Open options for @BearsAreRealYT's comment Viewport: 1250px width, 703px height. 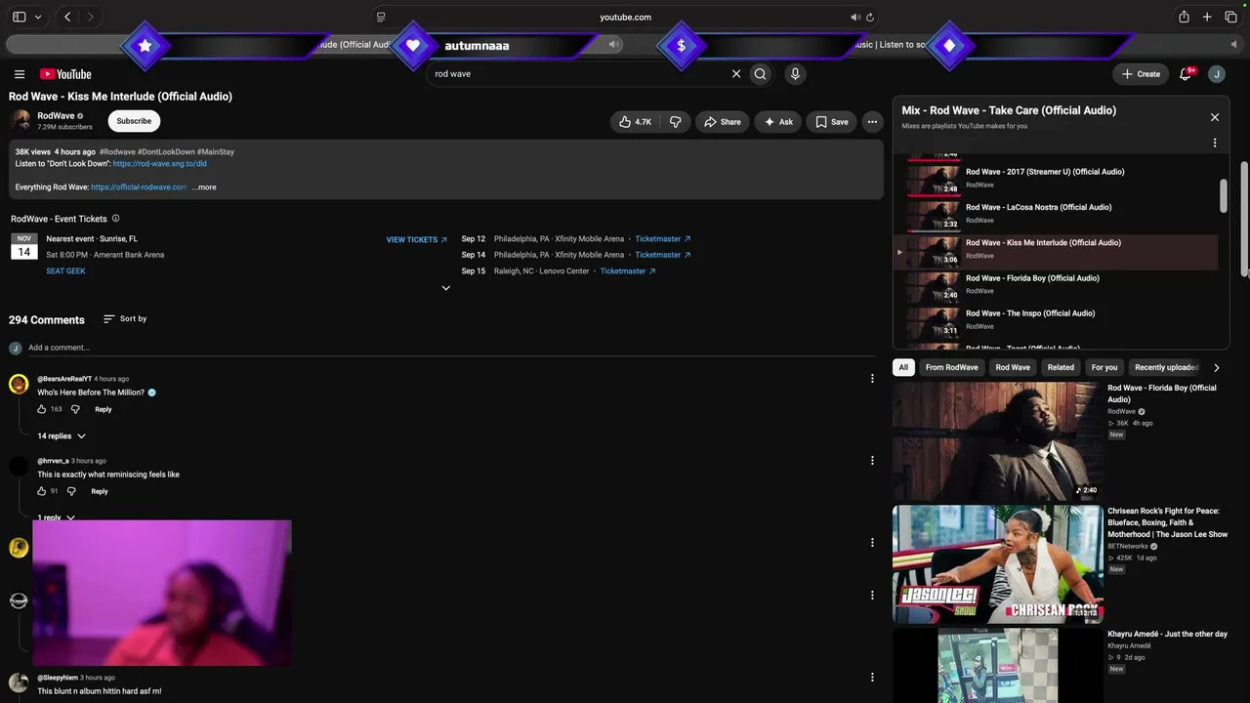(872, 379)
